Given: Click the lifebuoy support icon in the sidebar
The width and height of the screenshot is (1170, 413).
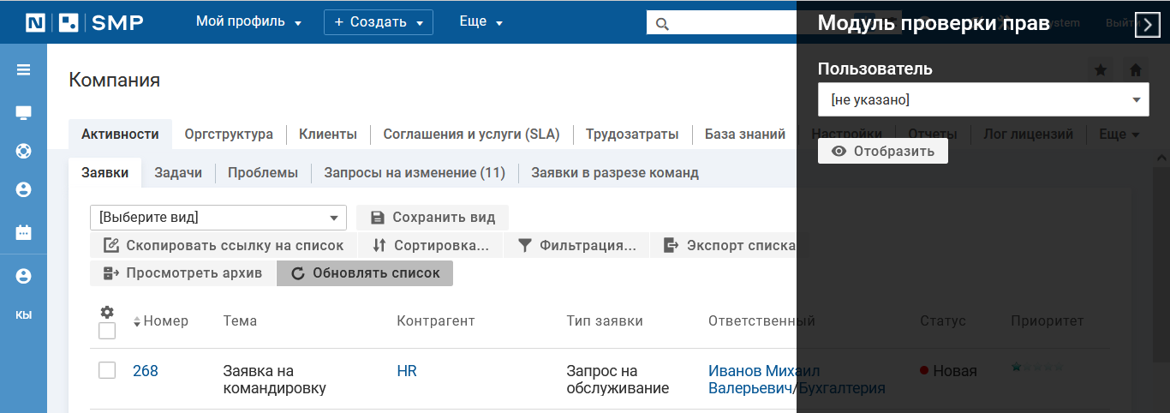Looking at the screenshot, I should click(x=23, y=151).
